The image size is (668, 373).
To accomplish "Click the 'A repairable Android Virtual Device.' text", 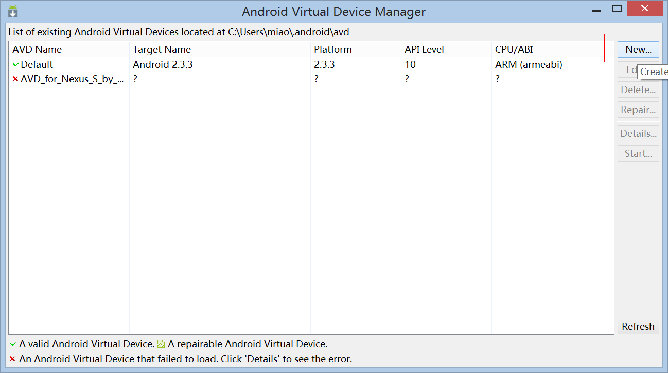I will (248, 344).
